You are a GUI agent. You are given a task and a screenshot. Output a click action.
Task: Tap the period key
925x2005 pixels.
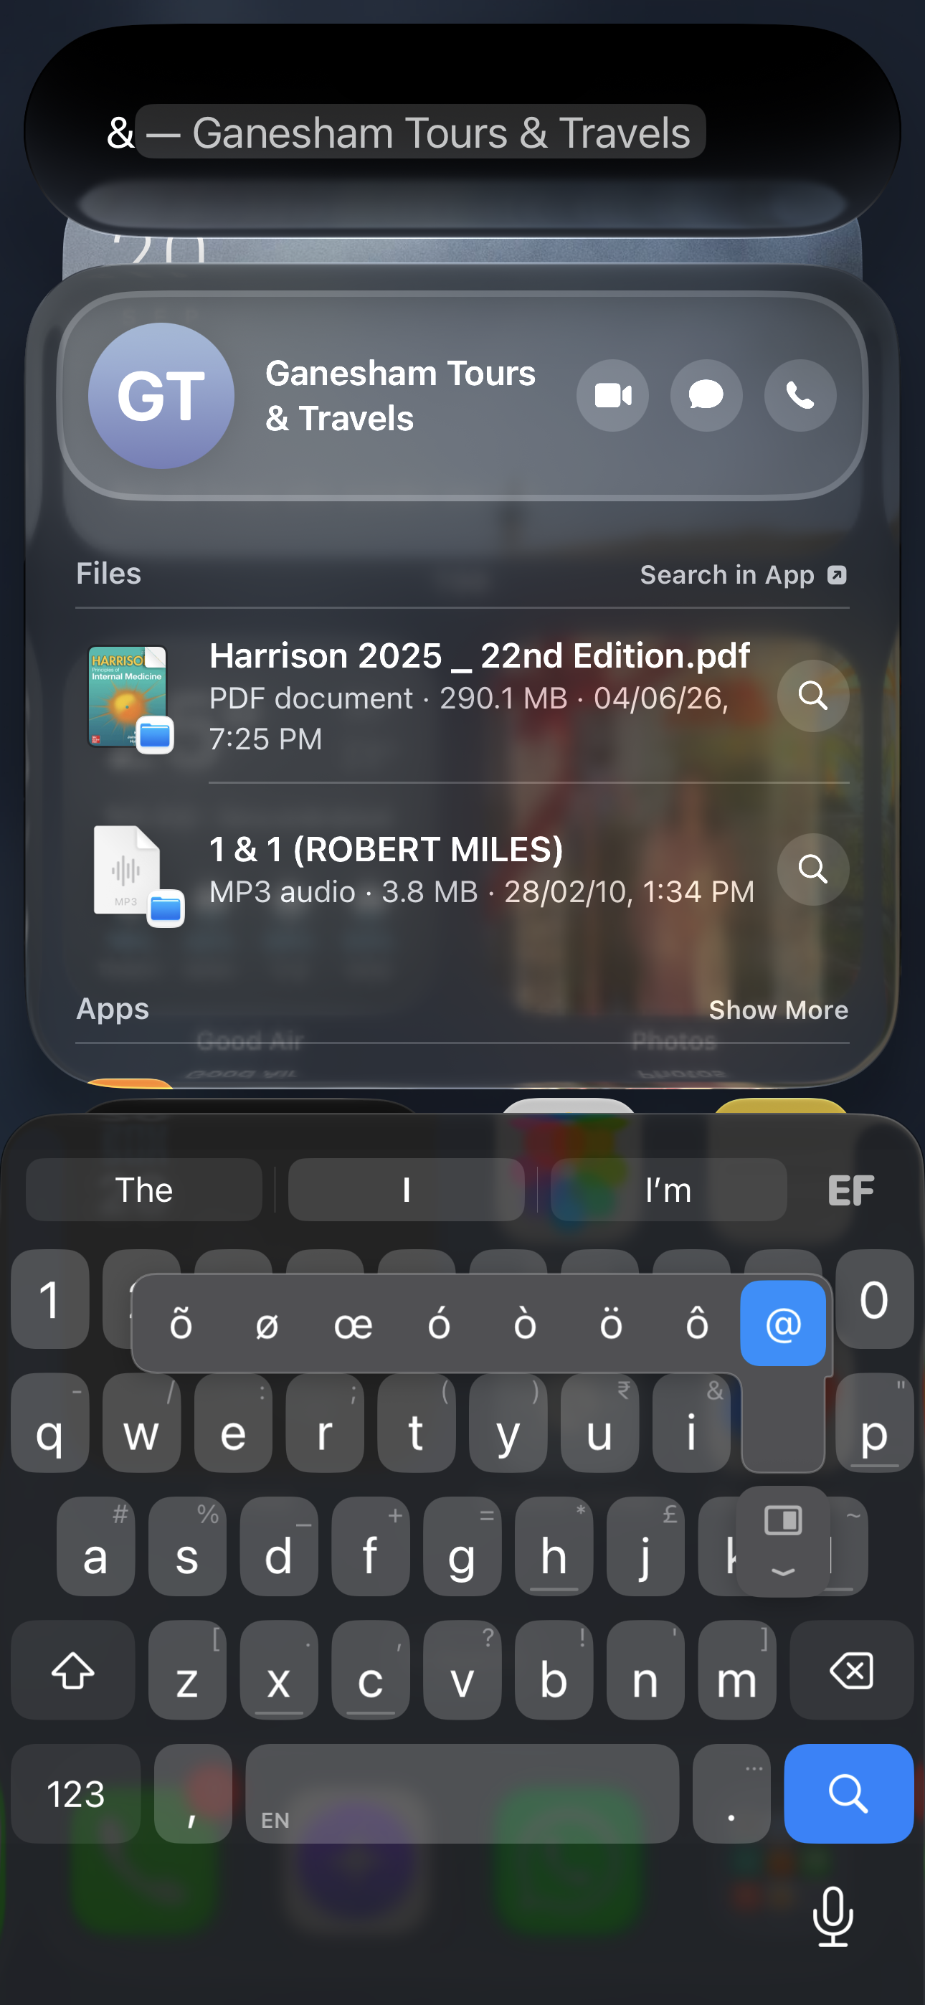[x=731, y=1793]
